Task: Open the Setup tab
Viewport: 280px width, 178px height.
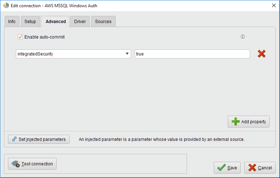Action: [x=30, y=22]
